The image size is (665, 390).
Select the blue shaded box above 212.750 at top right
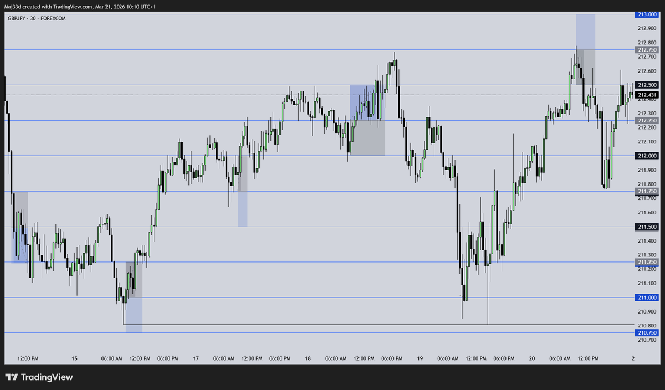(586, 32)
